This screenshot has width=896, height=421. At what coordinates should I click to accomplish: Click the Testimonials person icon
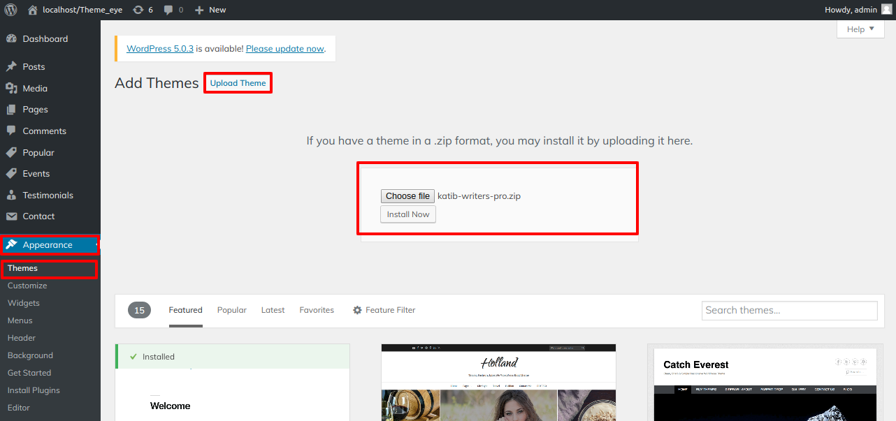pos(11,195)
